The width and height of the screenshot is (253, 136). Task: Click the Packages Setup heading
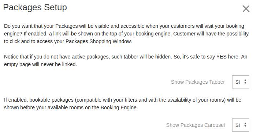coord(35,7)
